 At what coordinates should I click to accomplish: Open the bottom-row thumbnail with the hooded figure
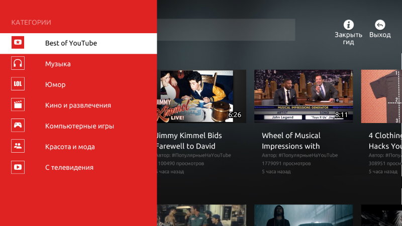(304, 215)
